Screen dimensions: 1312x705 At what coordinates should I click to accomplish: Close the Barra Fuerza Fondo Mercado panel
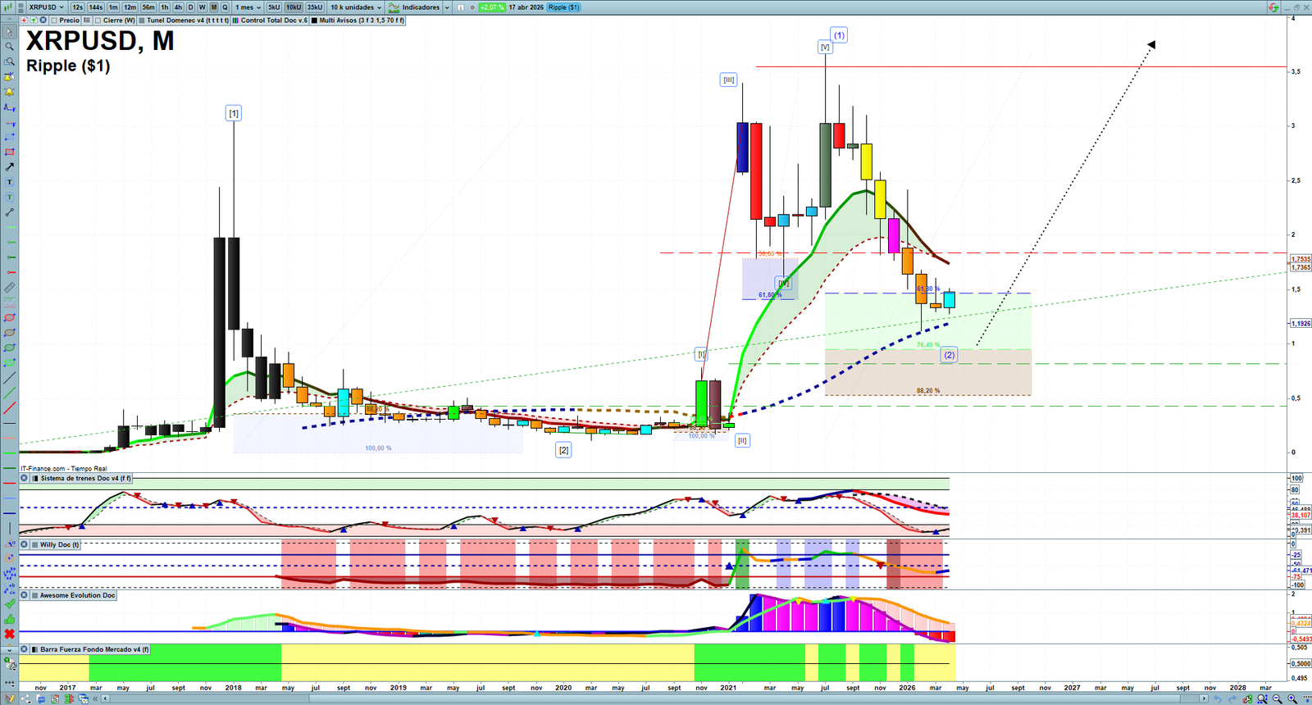click(25, 649)
